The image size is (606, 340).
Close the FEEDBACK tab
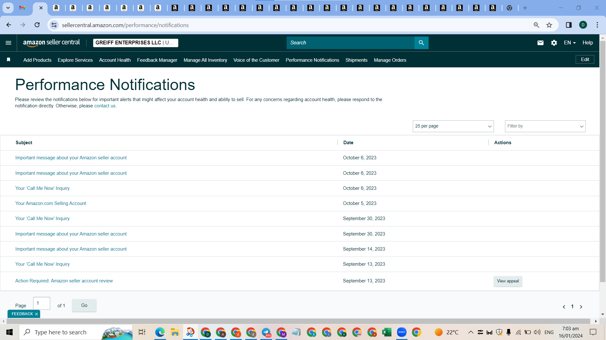(x=36, y=314)
